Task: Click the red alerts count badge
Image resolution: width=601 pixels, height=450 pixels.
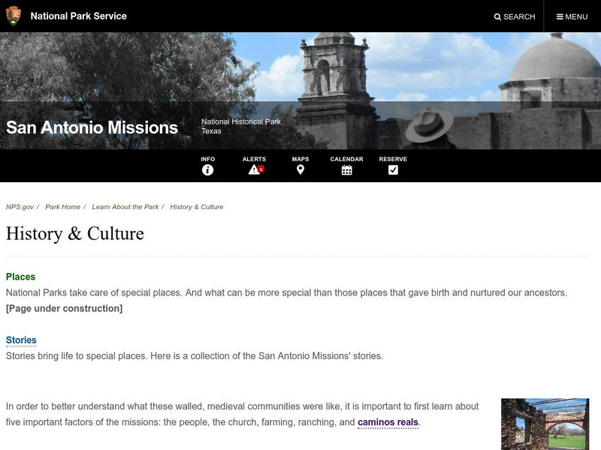Action: tap(261, 169)
